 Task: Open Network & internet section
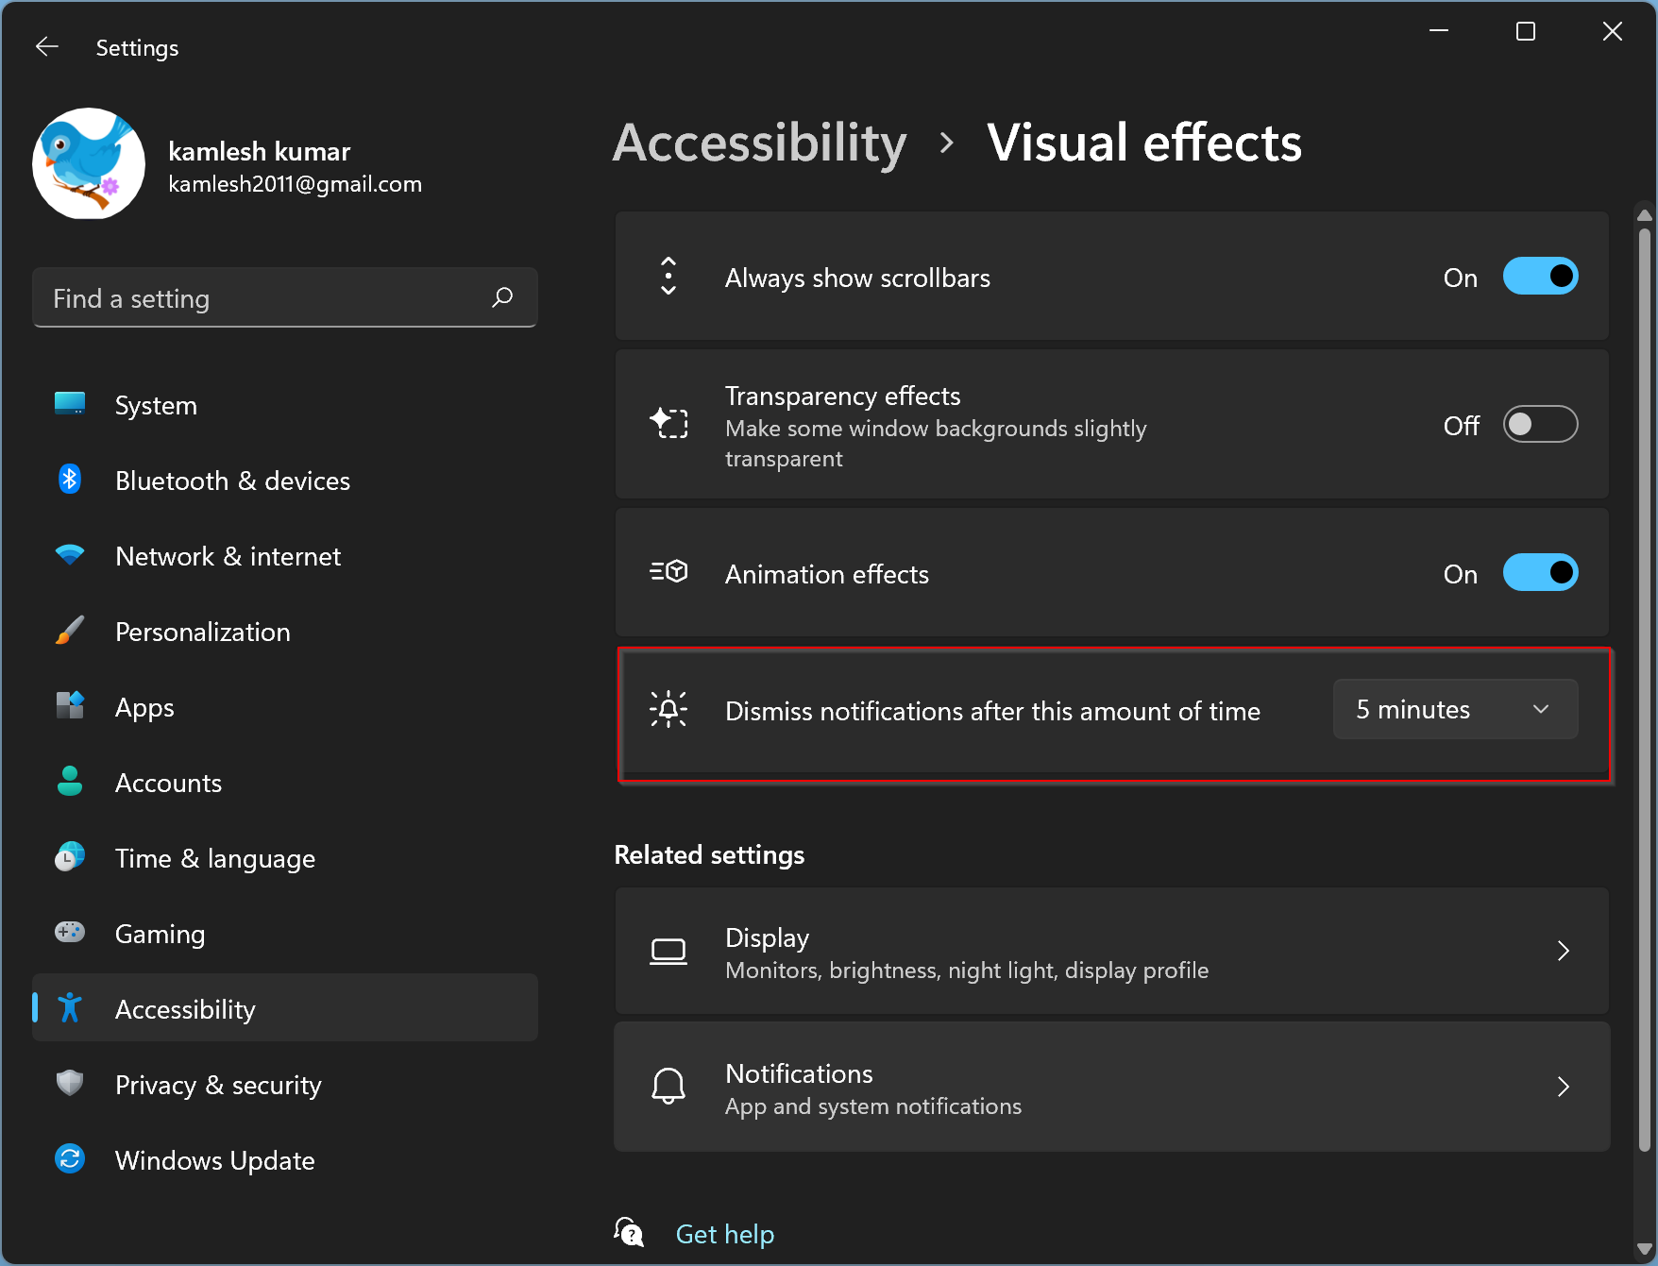tap(285, 556)
